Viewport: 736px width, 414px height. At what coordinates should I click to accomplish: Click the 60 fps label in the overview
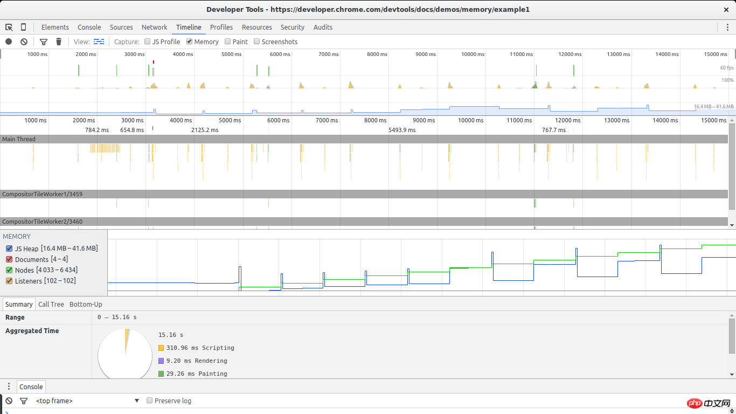click(727, 68)
